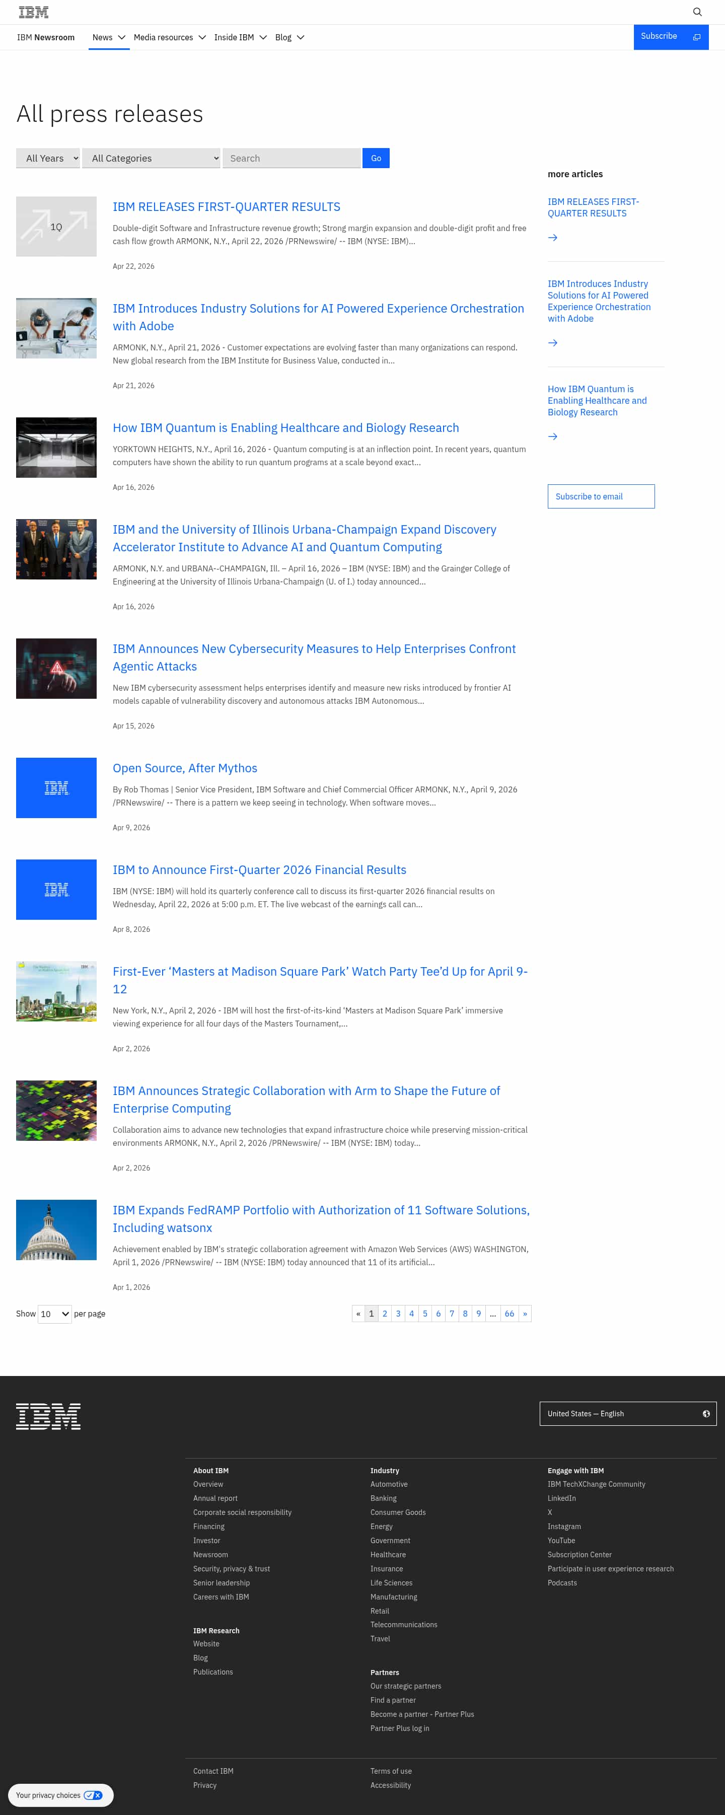Click the IBM logo in top header
725x1815 pixels.
[34, 12]
